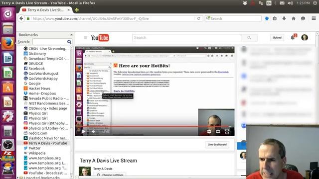
Task: Open the Hacker News bookmark
Action: point(37,89)
